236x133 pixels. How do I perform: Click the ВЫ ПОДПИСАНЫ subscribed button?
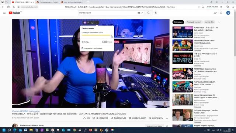(x=155, y=126)
